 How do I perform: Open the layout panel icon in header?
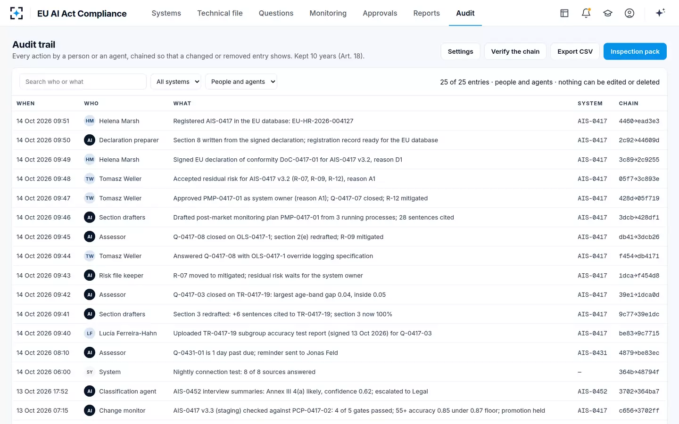[x=564, y=13]
